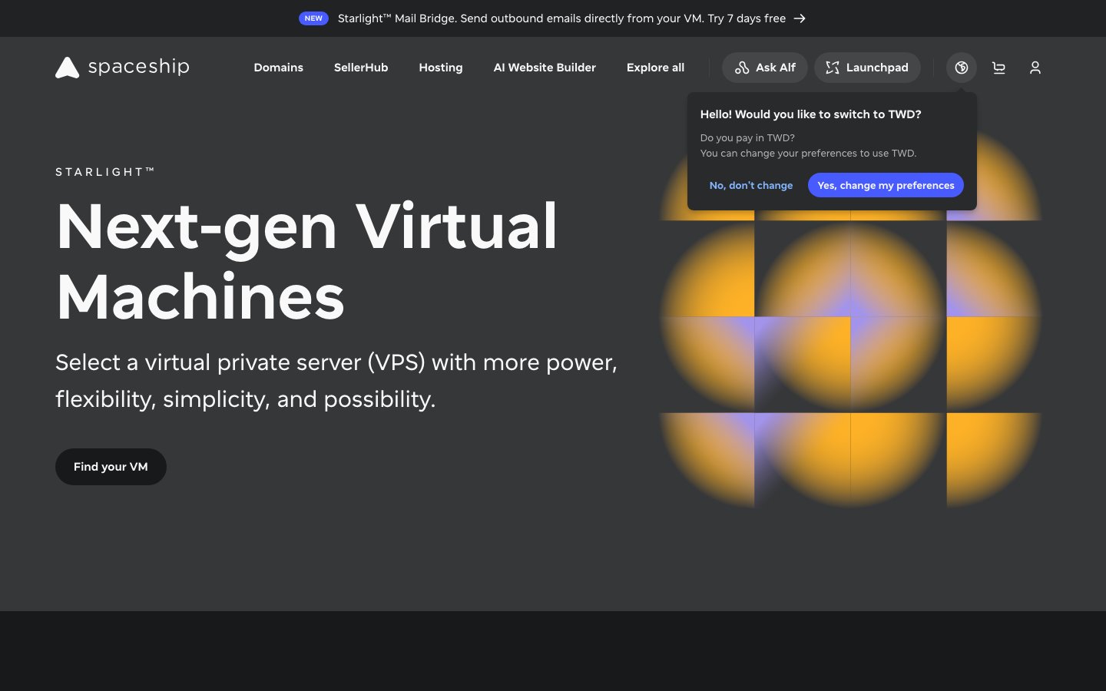Click the Launchpad grid icon
1106x691 pixels.
pyautogui.click(x=832, y=68)
